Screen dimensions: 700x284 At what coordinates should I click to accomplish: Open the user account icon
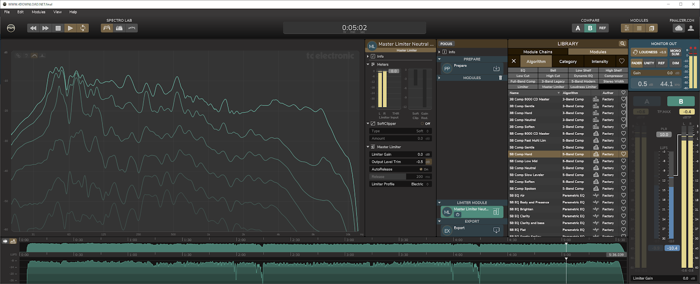click(691, 28)
